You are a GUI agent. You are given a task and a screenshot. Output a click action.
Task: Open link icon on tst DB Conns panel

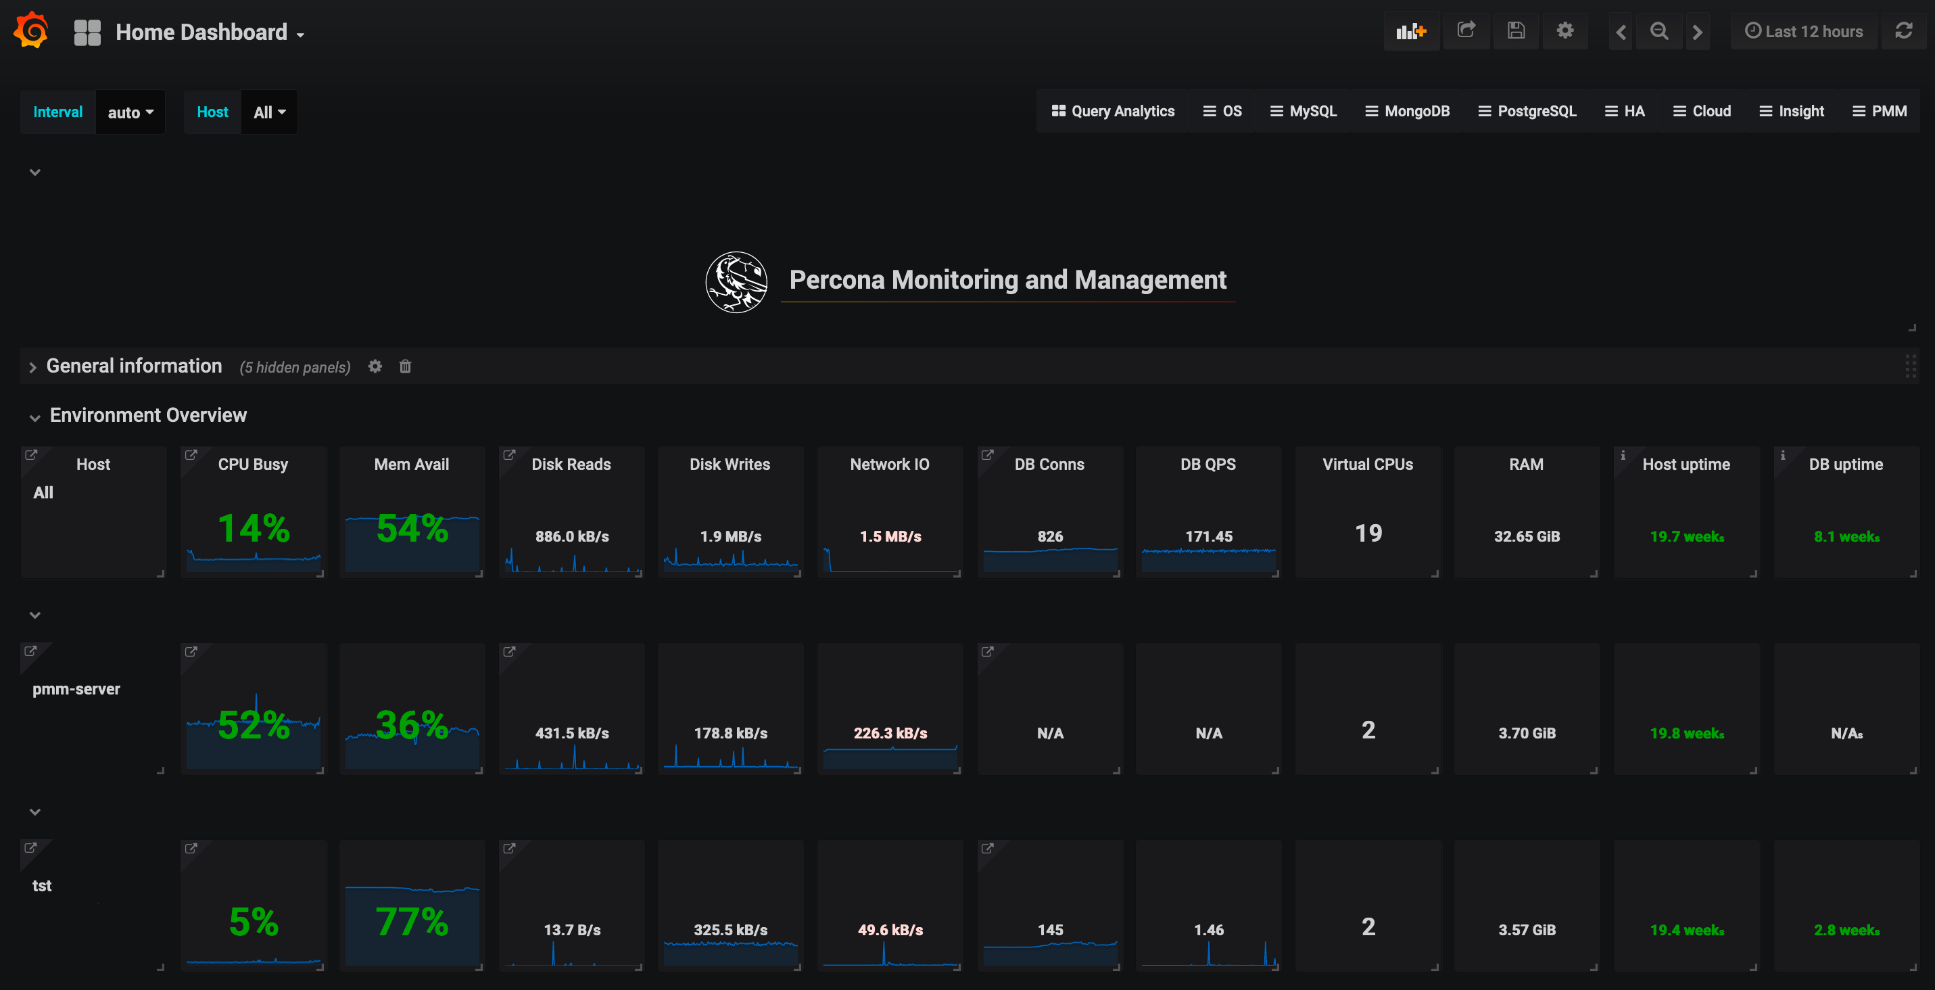point(987,848)
